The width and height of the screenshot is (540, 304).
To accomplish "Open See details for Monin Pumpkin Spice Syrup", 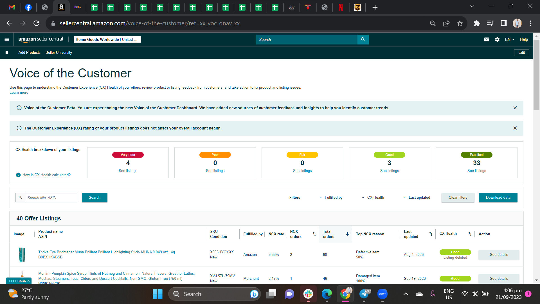I will click(x=499, y=279).
